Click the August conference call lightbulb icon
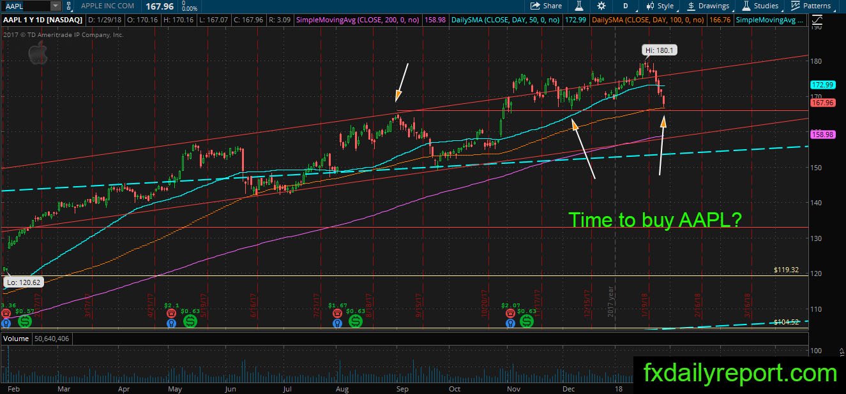The height and width of the screenshot is (394, 846). coord(337,324)
